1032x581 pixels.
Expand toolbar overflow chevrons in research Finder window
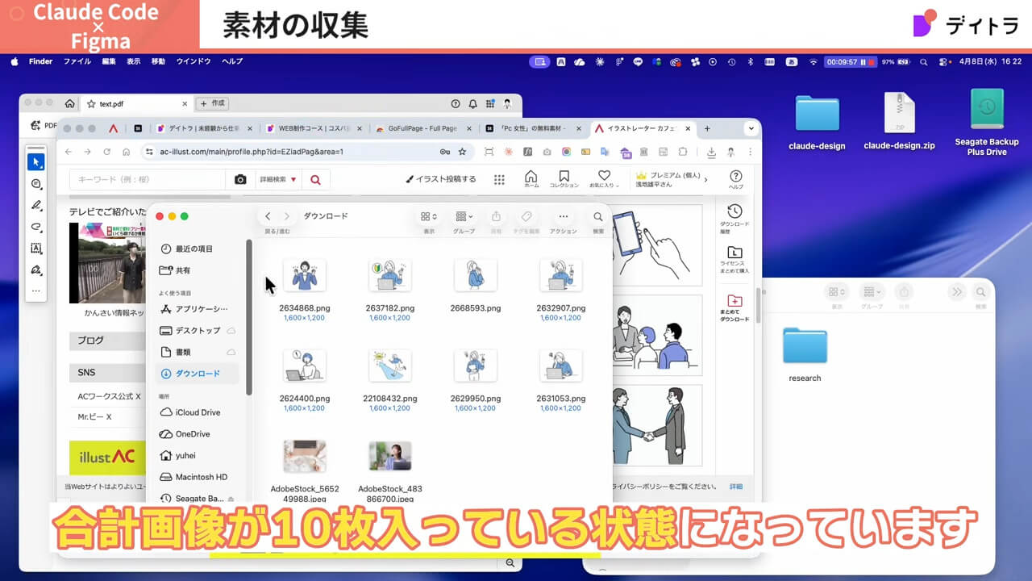coord(957,292)
